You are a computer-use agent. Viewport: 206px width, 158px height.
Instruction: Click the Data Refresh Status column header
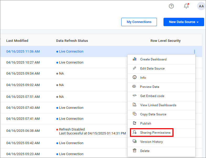(x=72, y=41)
